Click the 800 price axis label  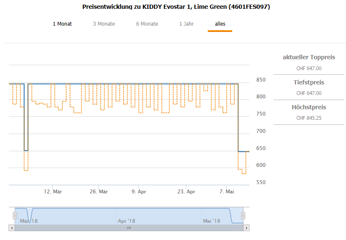261,97
